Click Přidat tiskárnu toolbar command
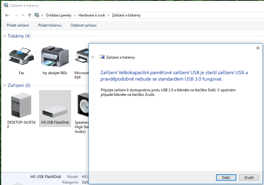 point(50,25)
